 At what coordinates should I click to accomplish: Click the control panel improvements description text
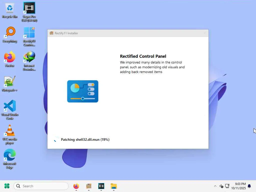[152, 67]
